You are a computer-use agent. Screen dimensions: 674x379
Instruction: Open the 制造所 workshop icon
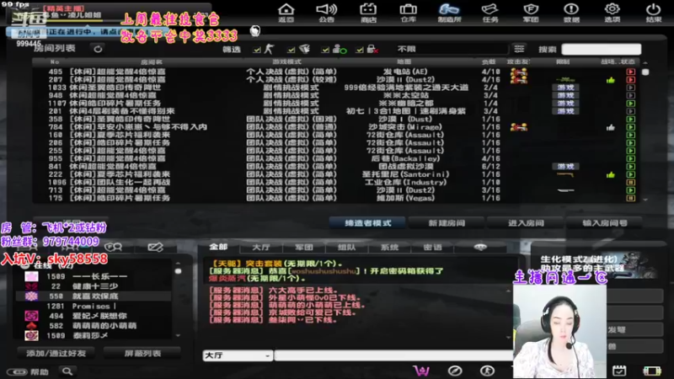(x=449, y=12)
